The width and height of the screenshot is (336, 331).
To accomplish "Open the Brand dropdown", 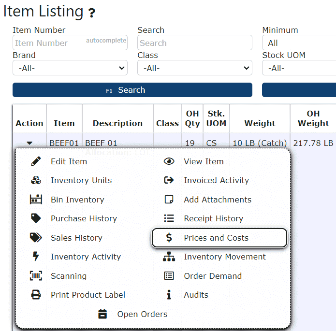I will click(x=70, y=68).
